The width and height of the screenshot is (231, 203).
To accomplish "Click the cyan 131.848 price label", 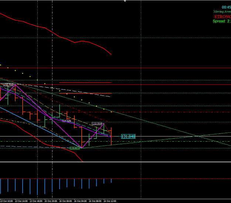I will pyautogui.click(x=128, y=136).
